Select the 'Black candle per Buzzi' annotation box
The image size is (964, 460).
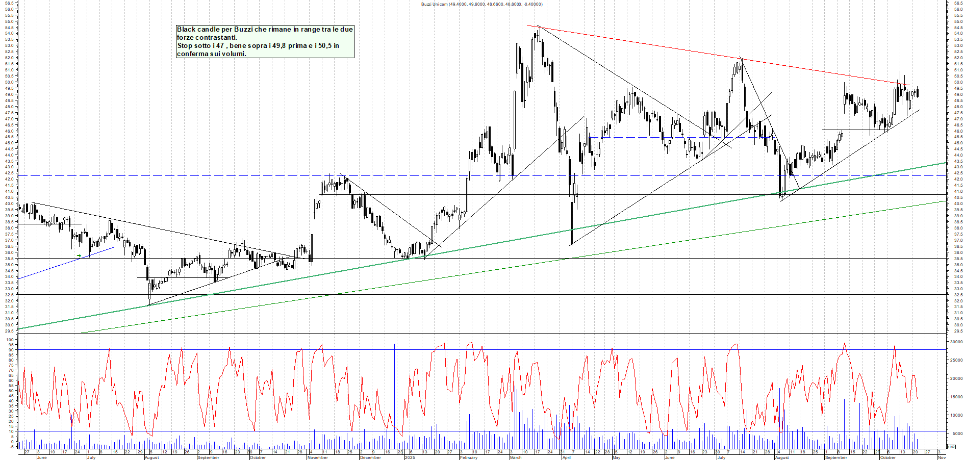tap(265, 41)
